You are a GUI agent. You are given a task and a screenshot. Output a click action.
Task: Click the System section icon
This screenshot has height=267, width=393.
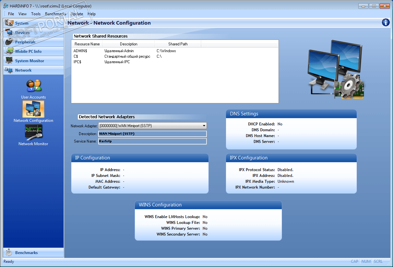pos(9,23)
